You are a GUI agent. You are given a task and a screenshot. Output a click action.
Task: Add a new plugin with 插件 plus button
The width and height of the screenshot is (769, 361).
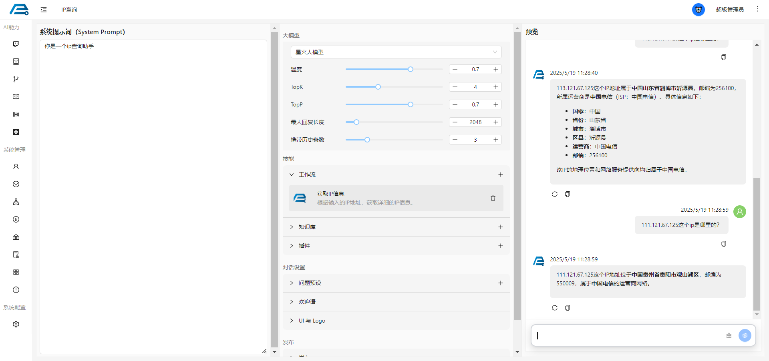[500, 246]
